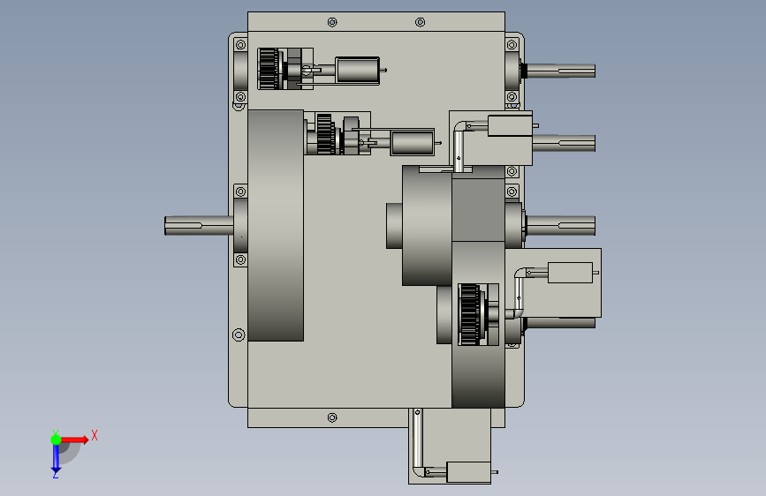
Task: Select the large black toothed gear at lower right
Action: coord(470,315)
